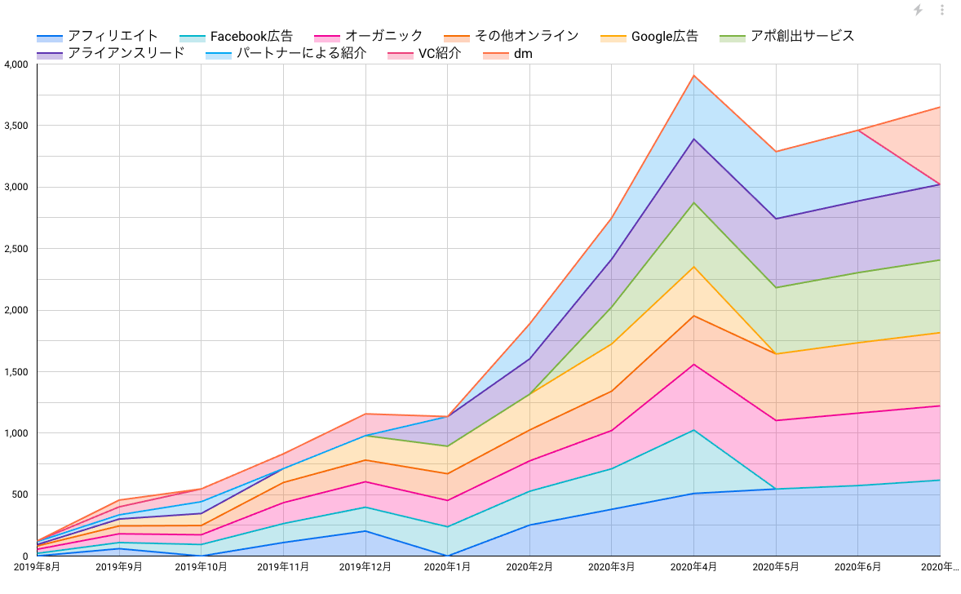
Task: Click the Google広告 legend swatch
Action: 613,38
